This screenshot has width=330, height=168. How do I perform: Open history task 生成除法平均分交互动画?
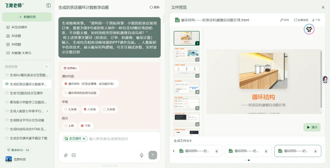point(27,120)
